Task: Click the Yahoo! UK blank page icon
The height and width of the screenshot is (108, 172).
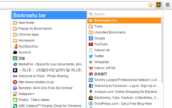Action: (x=91, y=50)
